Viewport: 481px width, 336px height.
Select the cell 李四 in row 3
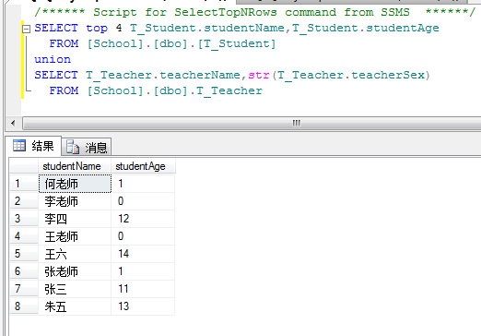point(75,219)
